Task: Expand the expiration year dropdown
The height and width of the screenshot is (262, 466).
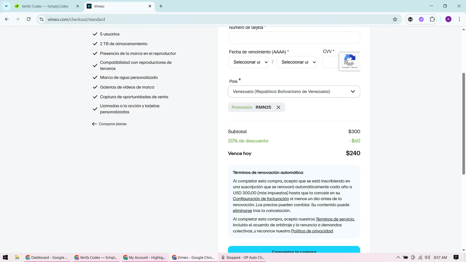Action: 297,62
